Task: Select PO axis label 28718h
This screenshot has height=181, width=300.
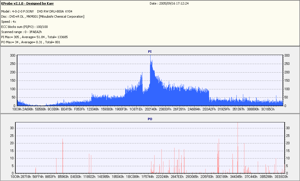Action: (26, 177)
